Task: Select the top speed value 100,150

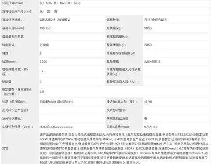Action: 45,28
